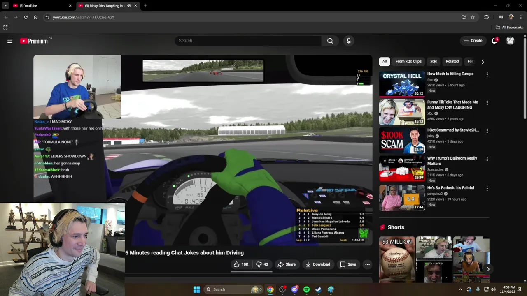Select the All filter chip
Screen dimensions: 527x296
tap(384, 62)
